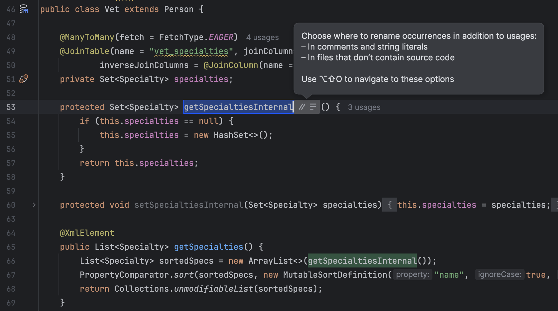The width and height of the screenshot is (558, 311).
Task: Click the database entity gutter icon beside class Vet
Action: (24, 9)
